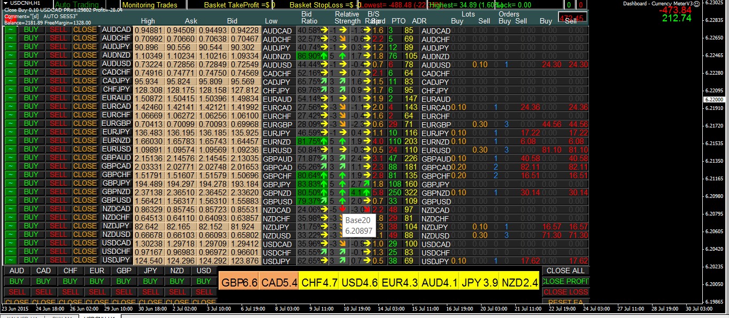Screen dimensions: 729x318
Task: Click the AUDCAD High value 0.94881
Action: 148,30
